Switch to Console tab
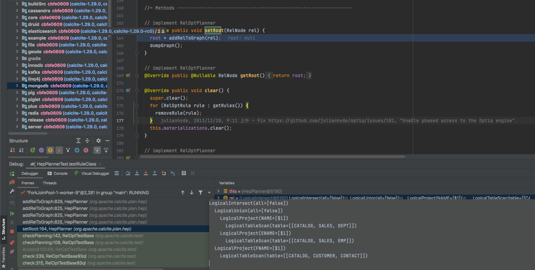This screenshot has height=270, width=535. pyautogui.click(x=58, y=173)
